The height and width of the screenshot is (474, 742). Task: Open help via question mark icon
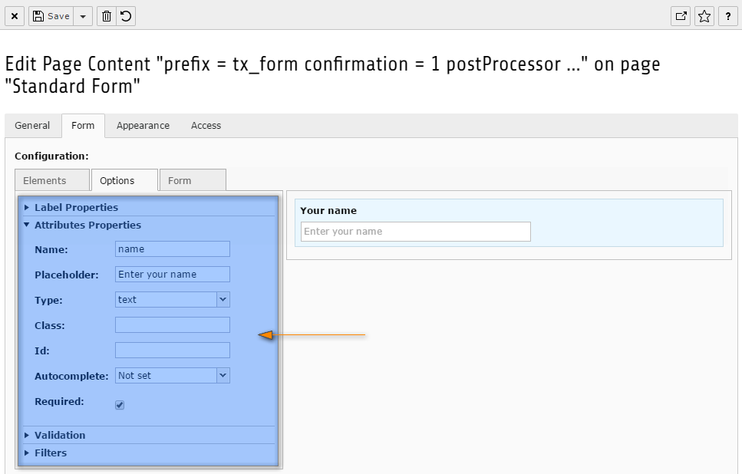tap(727, 17)
